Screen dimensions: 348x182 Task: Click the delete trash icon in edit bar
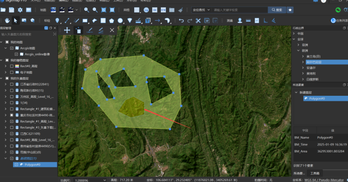78,30
